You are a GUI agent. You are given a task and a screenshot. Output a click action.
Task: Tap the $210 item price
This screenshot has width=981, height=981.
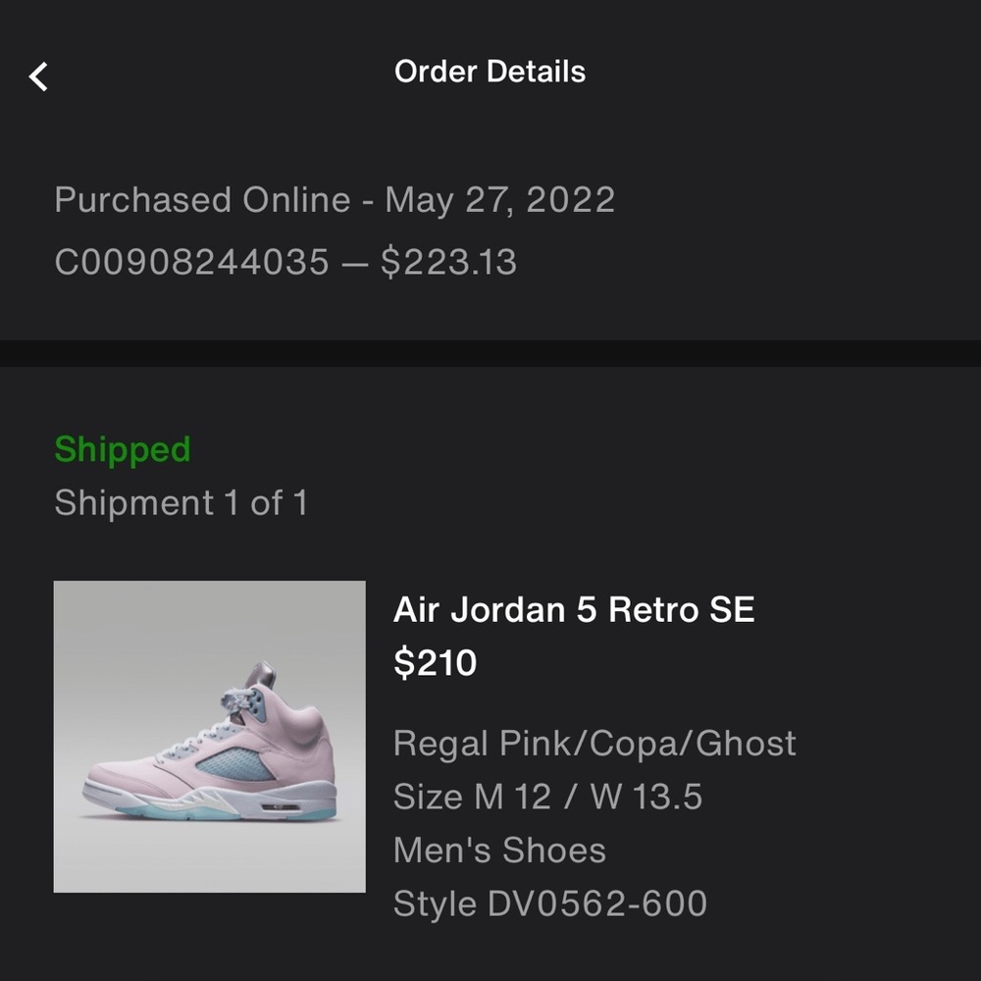(x=435, y=663)
